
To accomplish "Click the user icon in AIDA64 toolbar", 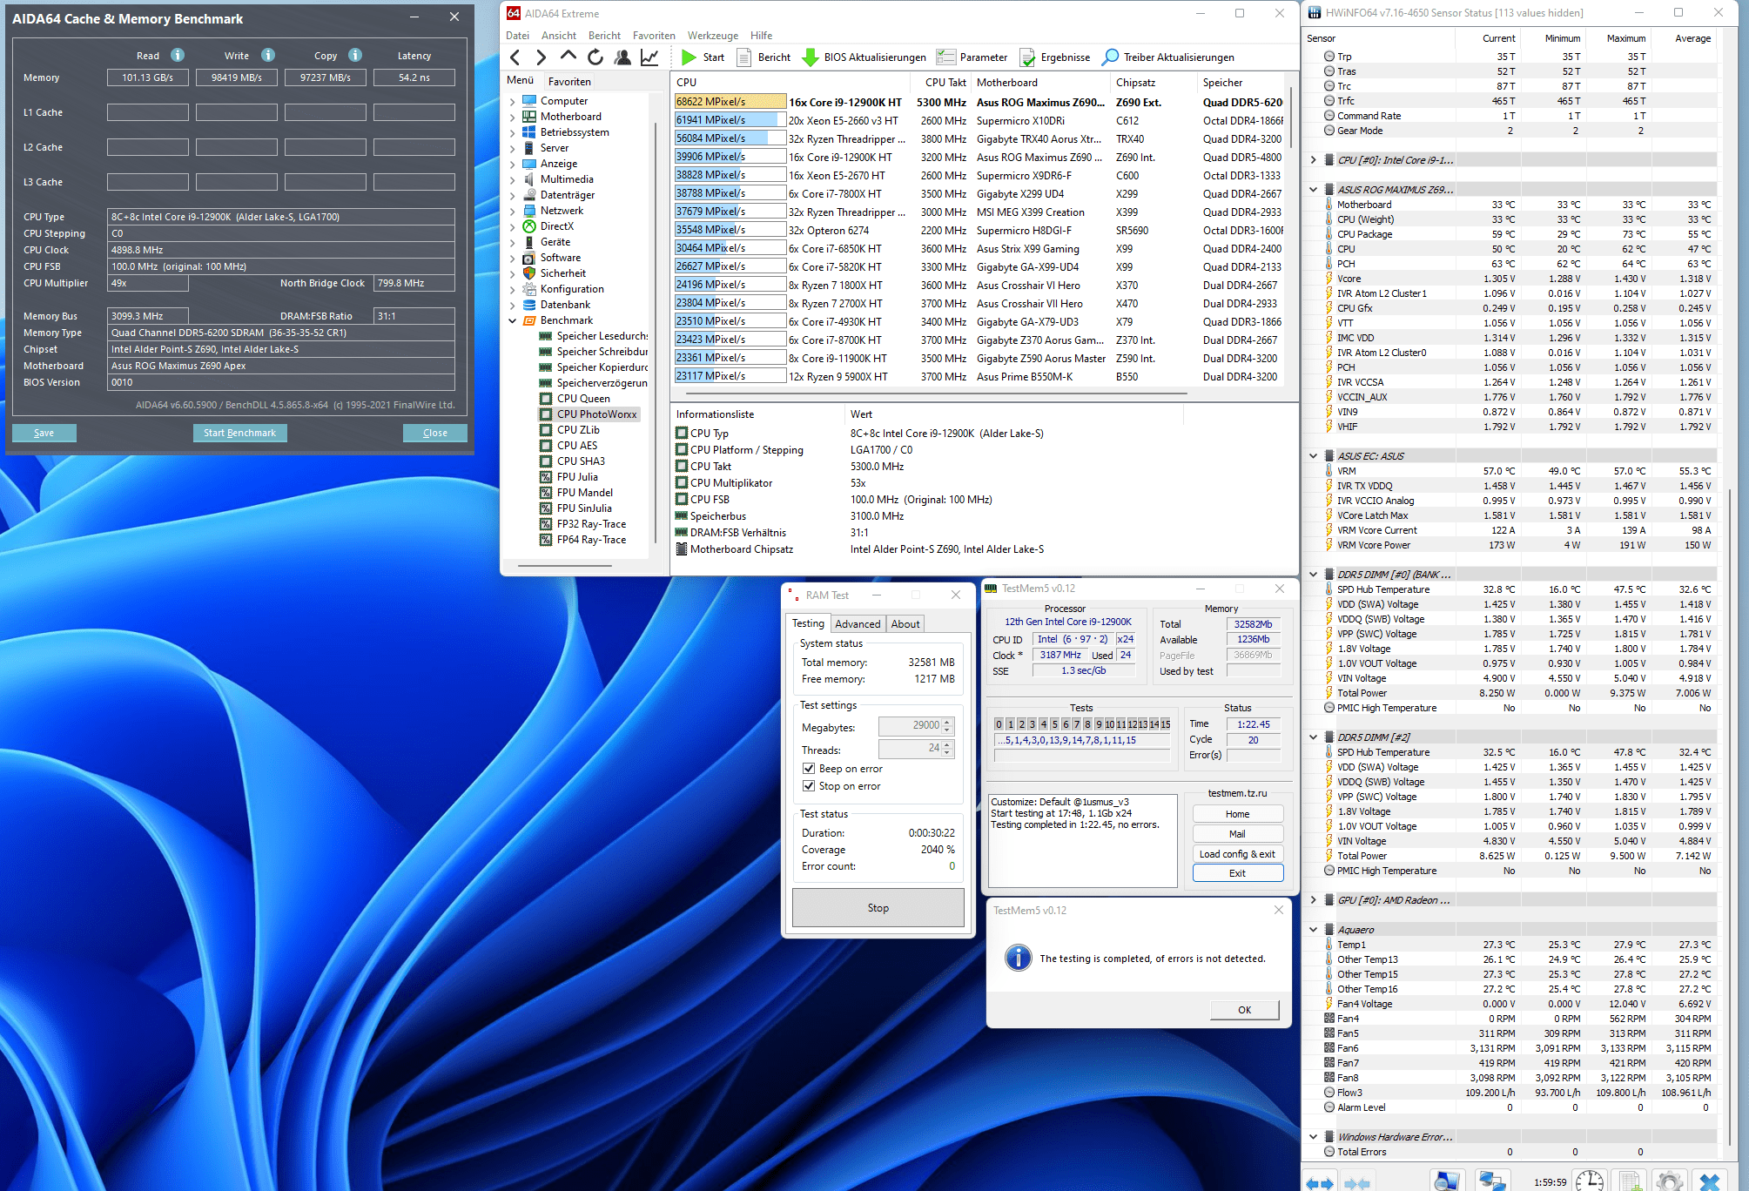I will 622,57.
